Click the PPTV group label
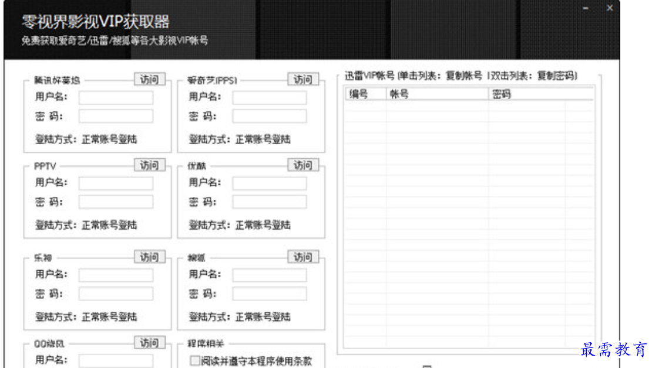 pyautogui.click(x=45, y=166)
